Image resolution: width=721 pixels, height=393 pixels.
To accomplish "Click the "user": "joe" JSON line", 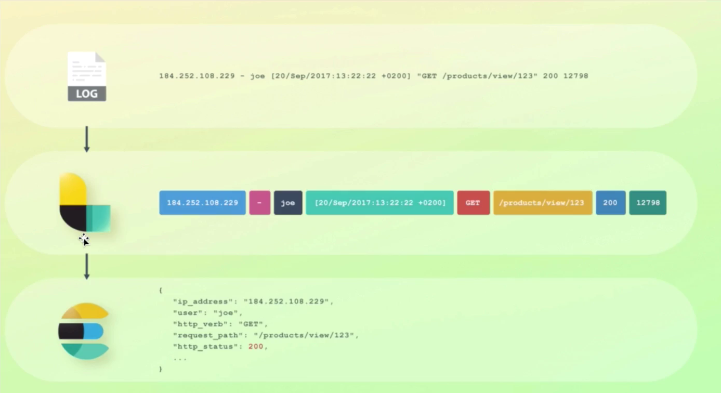I will pos(208,313).
